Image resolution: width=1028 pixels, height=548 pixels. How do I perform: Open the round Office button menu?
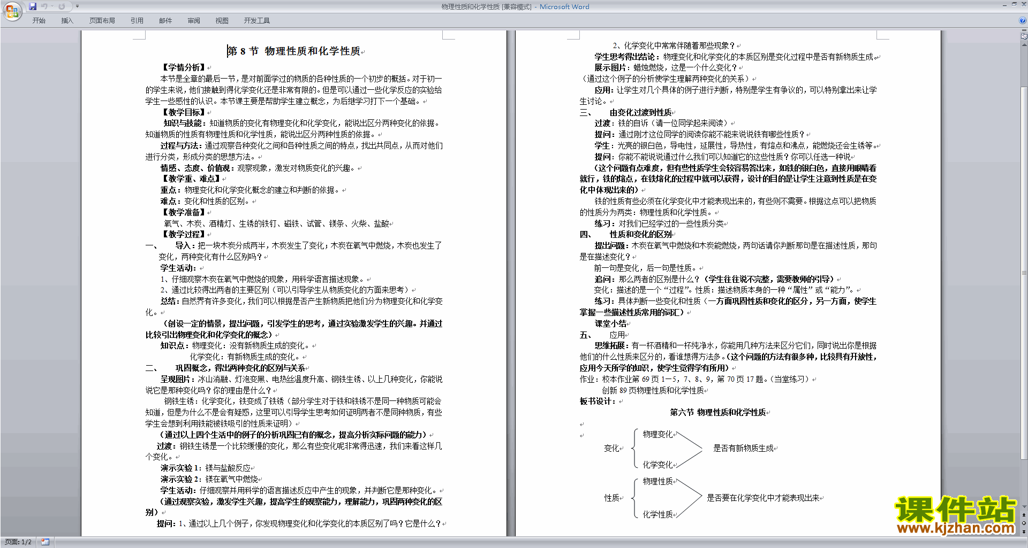point(12,11)
